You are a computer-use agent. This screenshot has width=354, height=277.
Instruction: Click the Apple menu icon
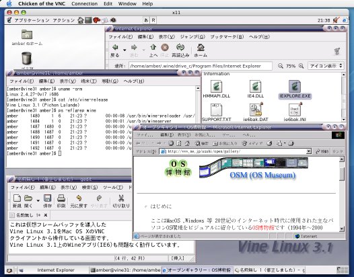pyautogui.click(x=9, y=3)
